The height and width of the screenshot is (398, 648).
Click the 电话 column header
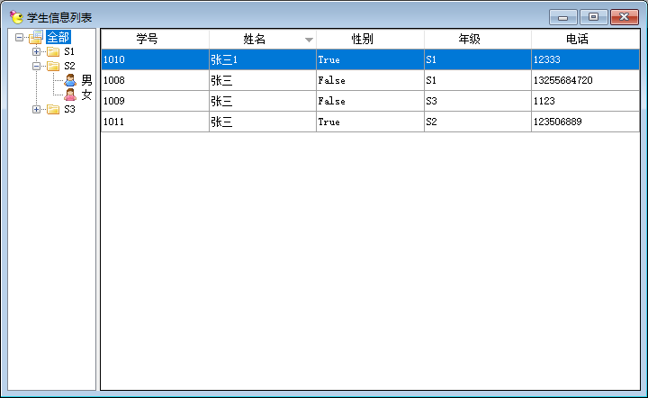(577, 40)
